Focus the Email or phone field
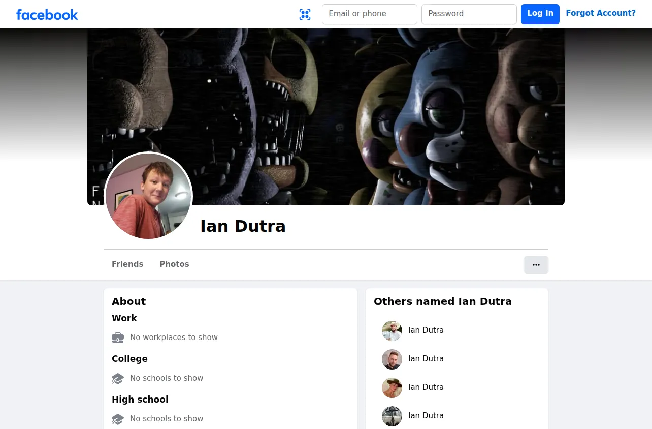The width and height of the screenshot is (652, 429). click(x=370, y=14)
